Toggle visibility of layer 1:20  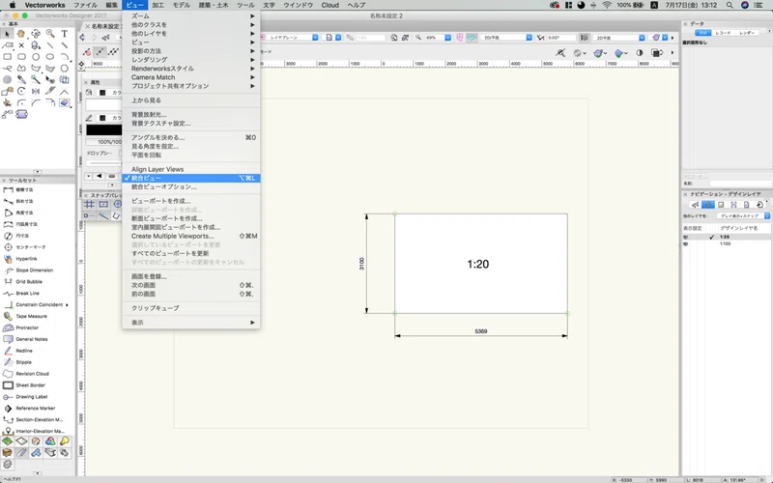(686, 237)
